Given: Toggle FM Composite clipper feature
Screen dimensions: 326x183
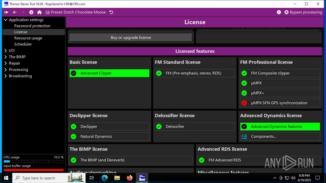Looking at the screenshot, I should click(x=280, y=73).
